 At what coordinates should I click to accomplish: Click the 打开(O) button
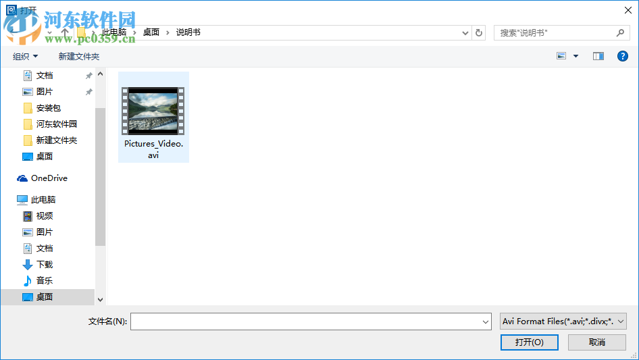(x=530, y=342)
